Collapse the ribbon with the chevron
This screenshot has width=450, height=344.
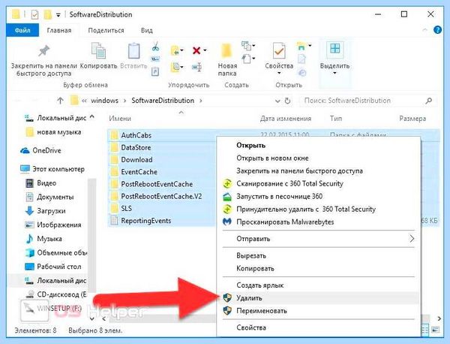click(x=425, y=30)
